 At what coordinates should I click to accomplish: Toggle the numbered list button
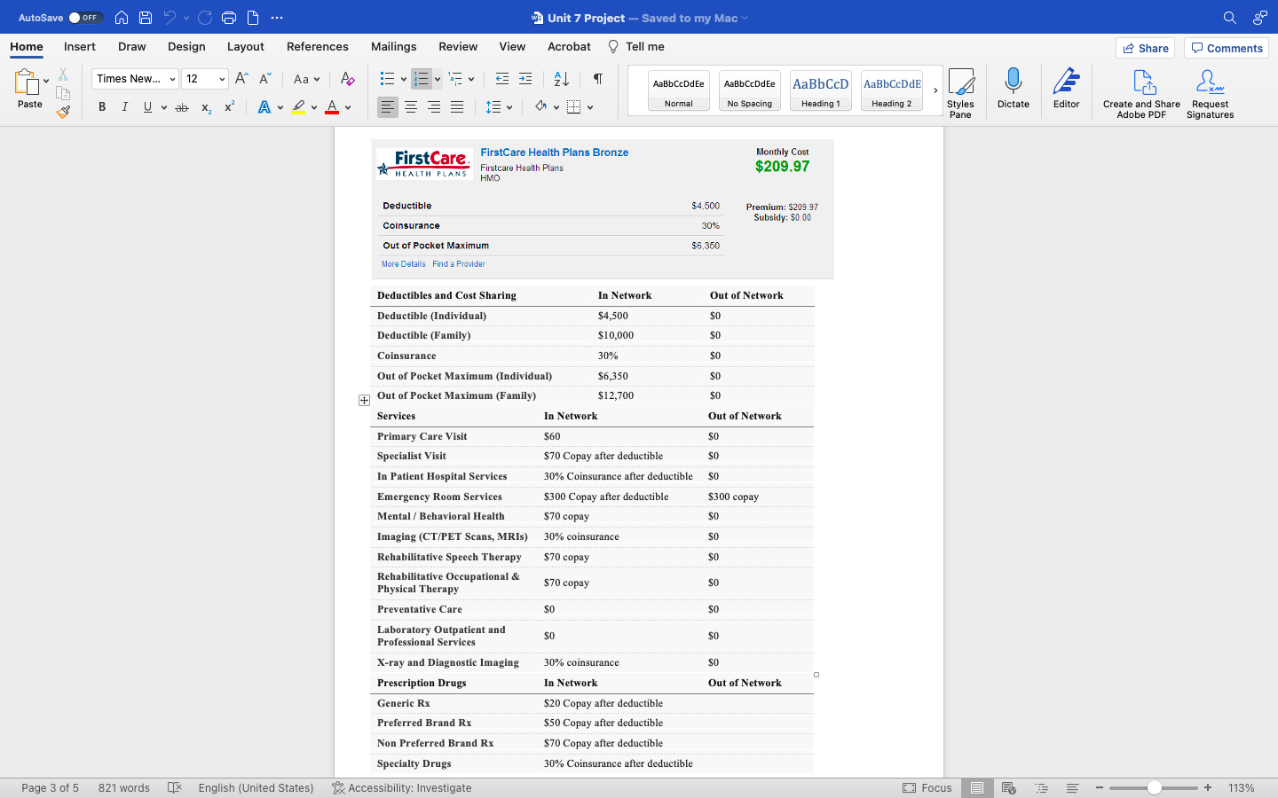pos(422,79)
